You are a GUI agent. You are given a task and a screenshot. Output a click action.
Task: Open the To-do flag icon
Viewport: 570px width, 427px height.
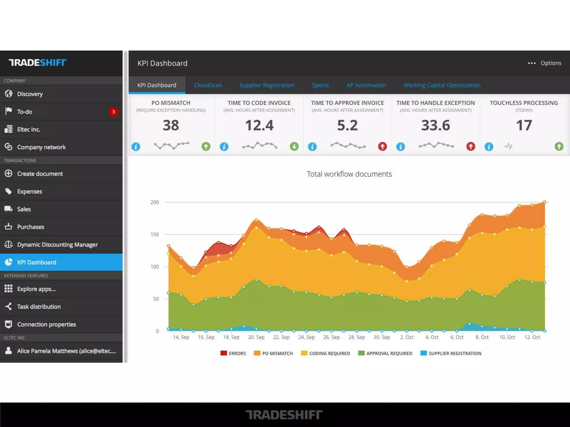click(8, 111)
